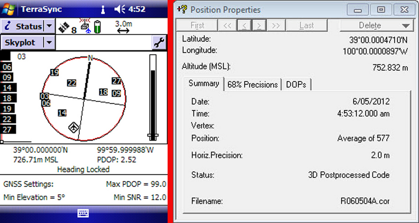The height and width of the screenshot is (223, 419).
Task: Click the 3D Postprocessed Code status value
Action: click(349, 175)
